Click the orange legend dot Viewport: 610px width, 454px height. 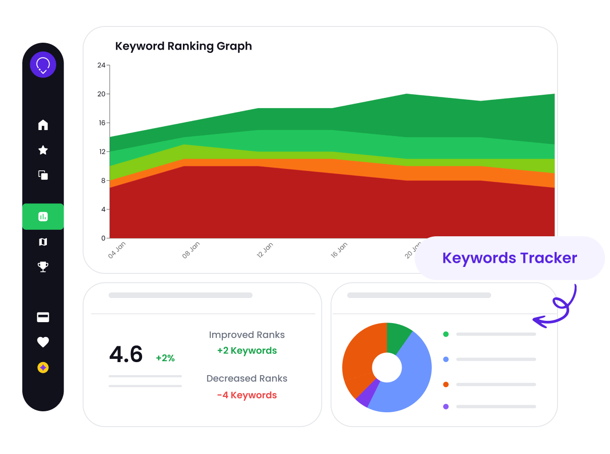[x=446, y=384]
